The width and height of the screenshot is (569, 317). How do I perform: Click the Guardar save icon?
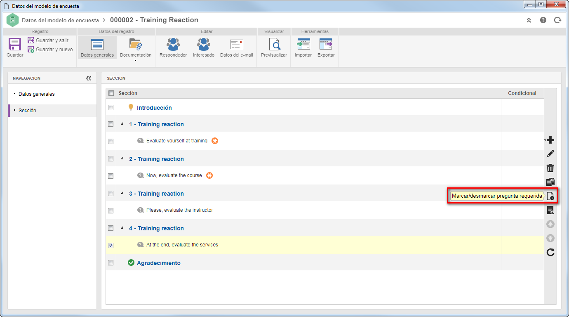(15, 45)
